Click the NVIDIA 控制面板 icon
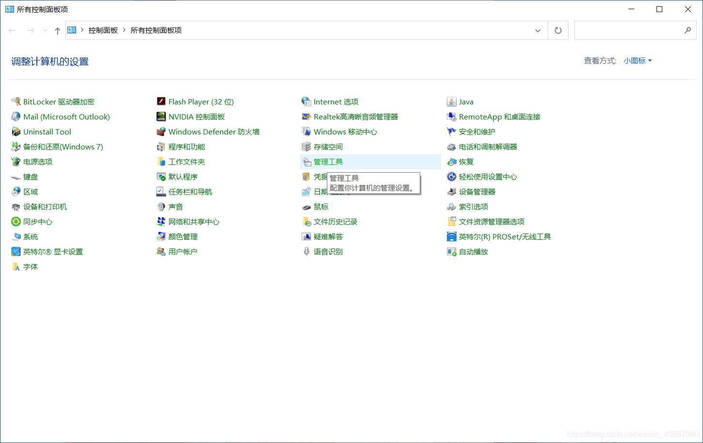 [x=161, y=117]
